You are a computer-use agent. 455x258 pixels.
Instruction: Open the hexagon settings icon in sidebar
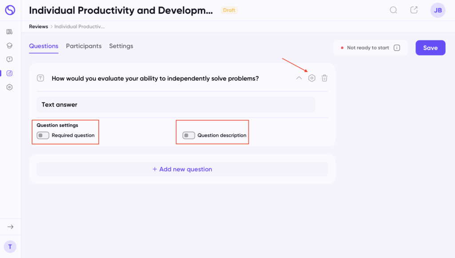(9, 87)
